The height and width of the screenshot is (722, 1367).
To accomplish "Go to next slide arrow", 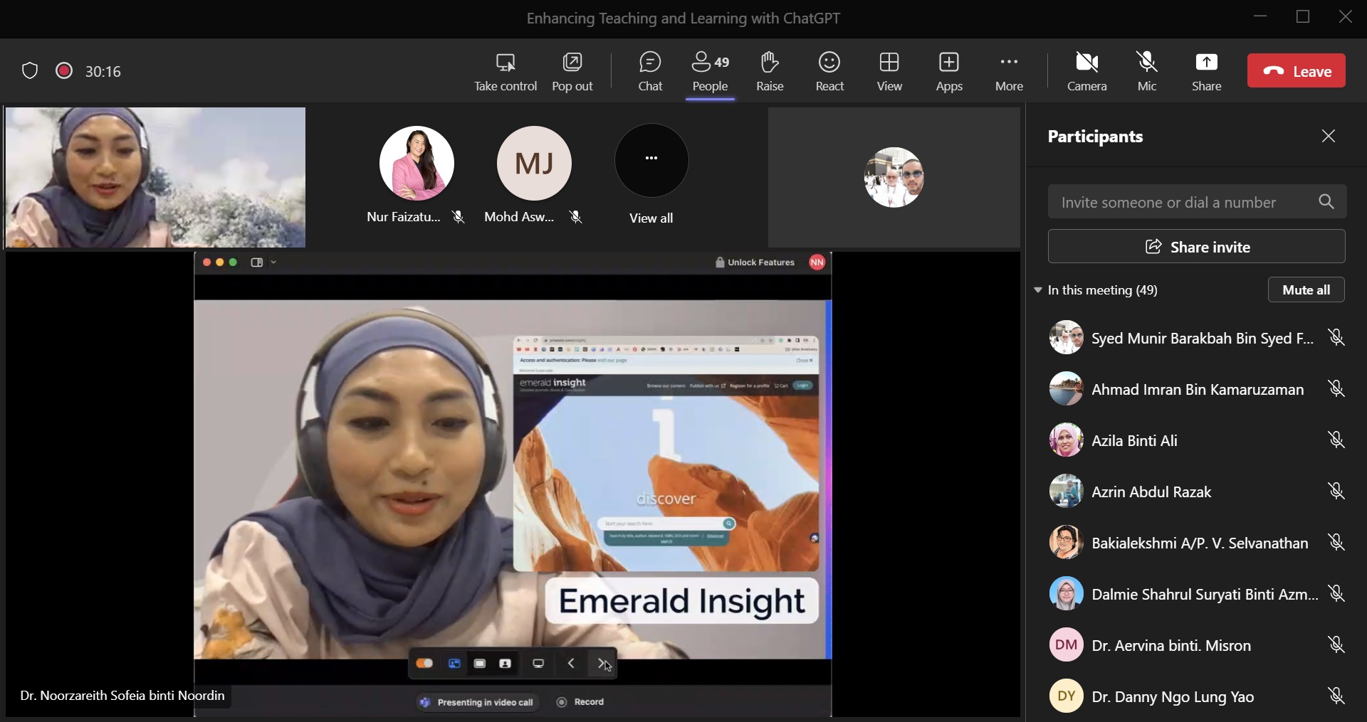I will point(602,664).
